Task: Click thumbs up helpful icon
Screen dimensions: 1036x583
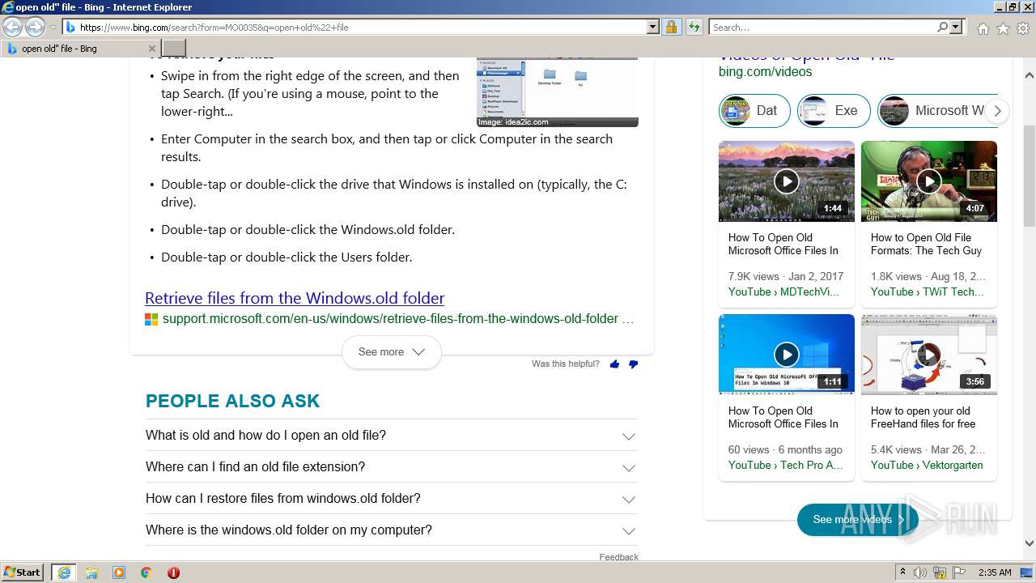Action: (614, 364)
